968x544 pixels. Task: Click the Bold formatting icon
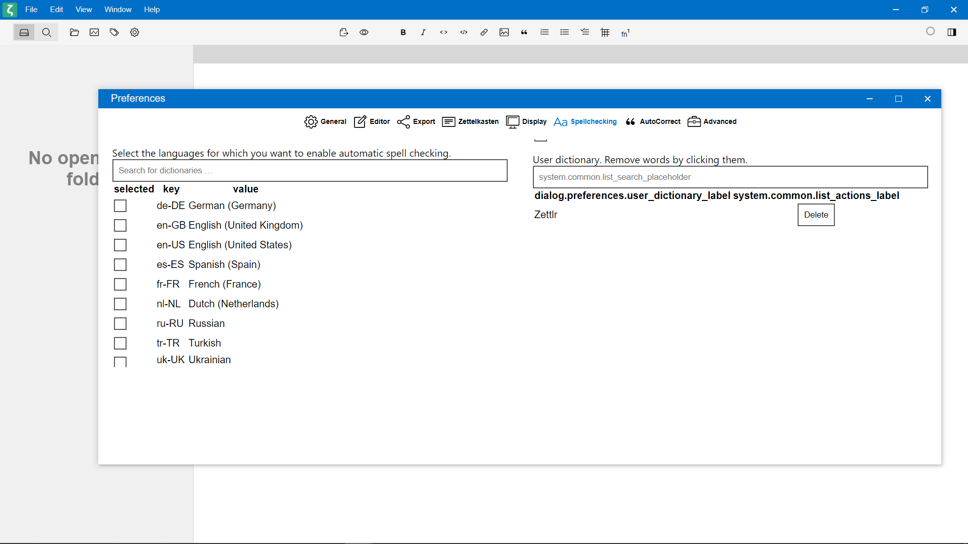(x=403, y=32)
